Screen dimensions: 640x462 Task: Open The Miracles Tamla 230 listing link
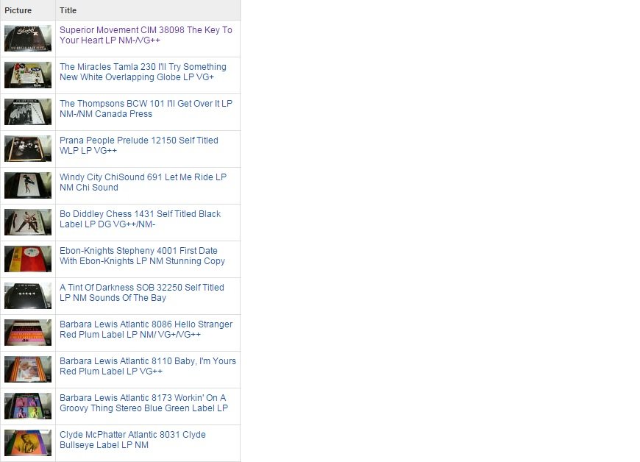pyautogui.click(x=143, y=72)
